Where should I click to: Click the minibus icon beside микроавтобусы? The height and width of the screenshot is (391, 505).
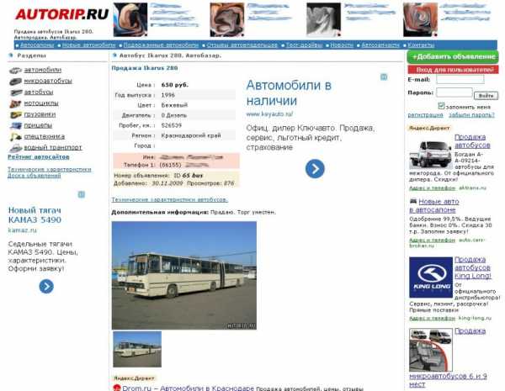[15, 82]
